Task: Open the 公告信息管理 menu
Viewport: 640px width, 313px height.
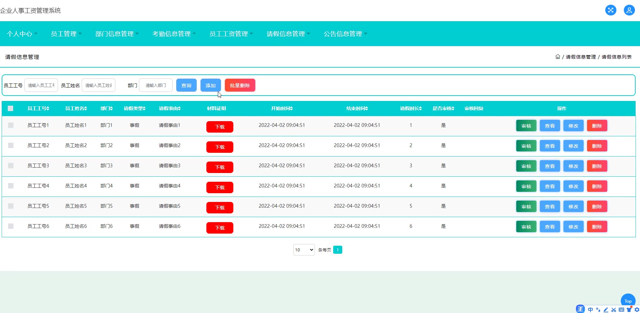Action: (345, 34)
